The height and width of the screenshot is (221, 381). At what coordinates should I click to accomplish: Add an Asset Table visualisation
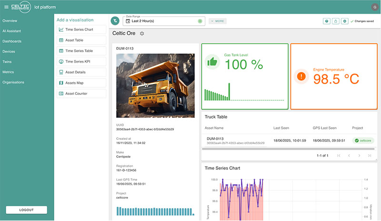81,40
